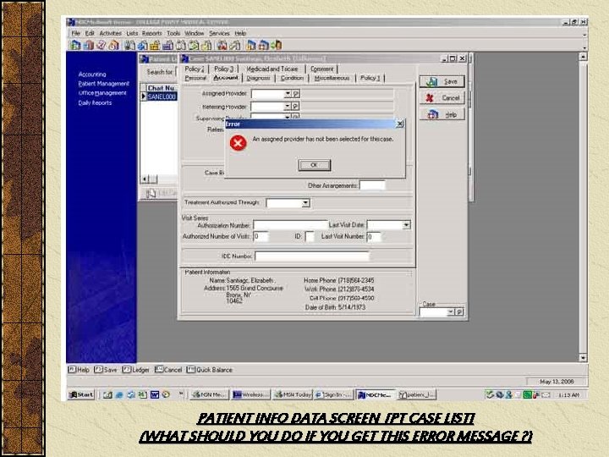Select chart number SANEL000 in the patient list
This screenshot has width=609, height=457.
coord(162,96)
